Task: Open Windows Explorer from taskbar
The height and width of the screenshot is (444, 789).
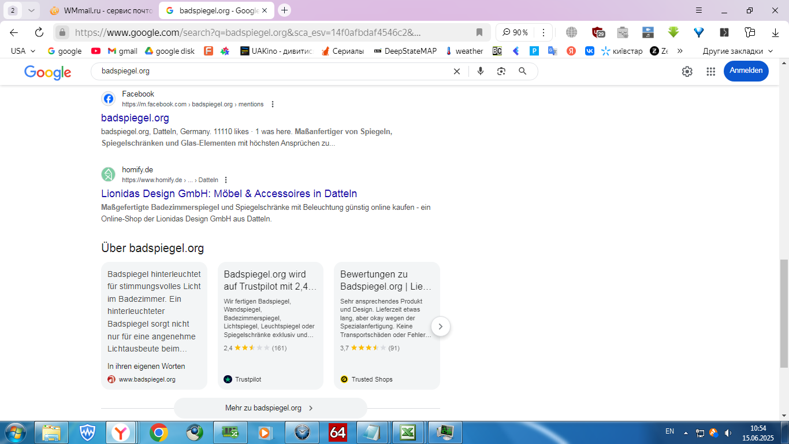Action: pos(51,432)
